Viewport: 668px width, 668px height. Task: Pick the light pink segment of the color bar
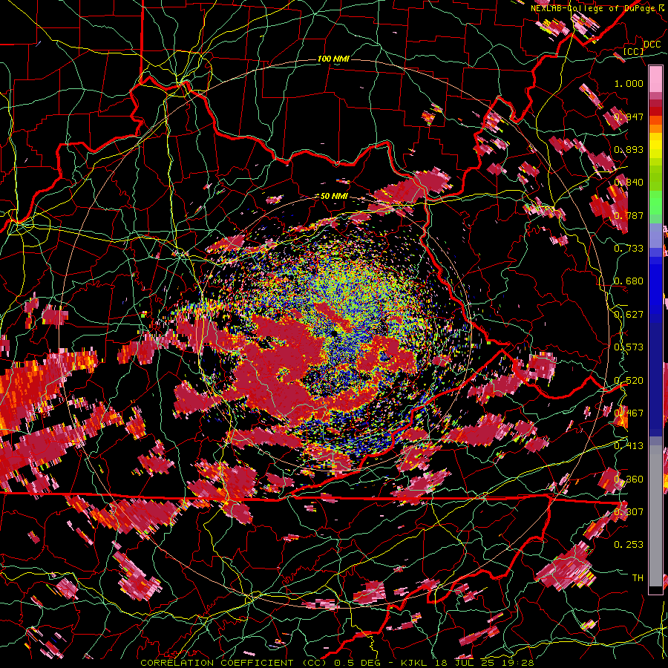point(655,79)
